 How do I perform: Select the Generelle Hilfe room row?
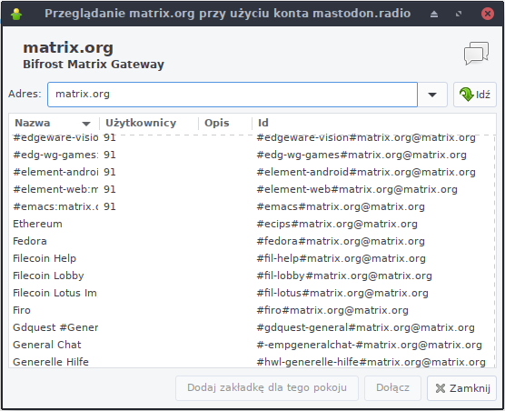[252, 362]
